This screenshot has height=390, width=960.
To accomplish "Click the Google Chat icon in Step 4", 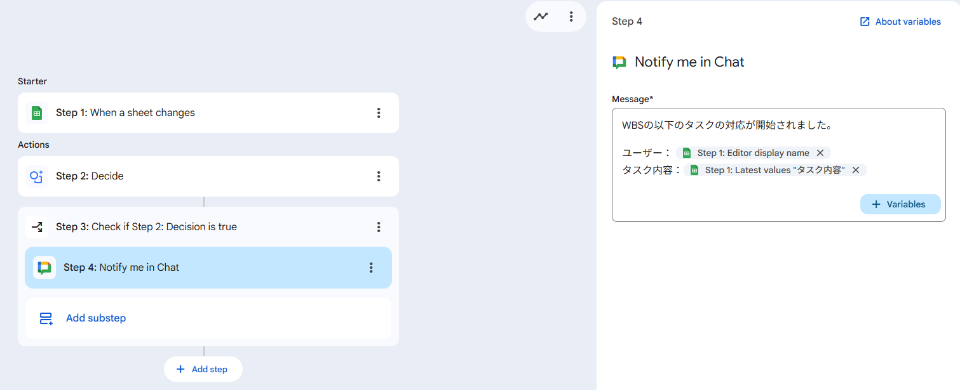I will click(x=44, y=268).
